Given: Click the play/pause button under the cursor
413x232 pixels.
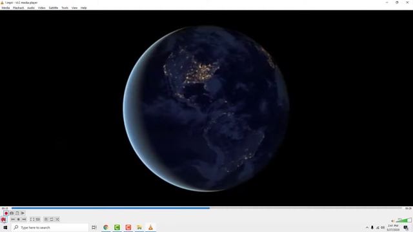Looking at the screenshot, I should point(3,219).
